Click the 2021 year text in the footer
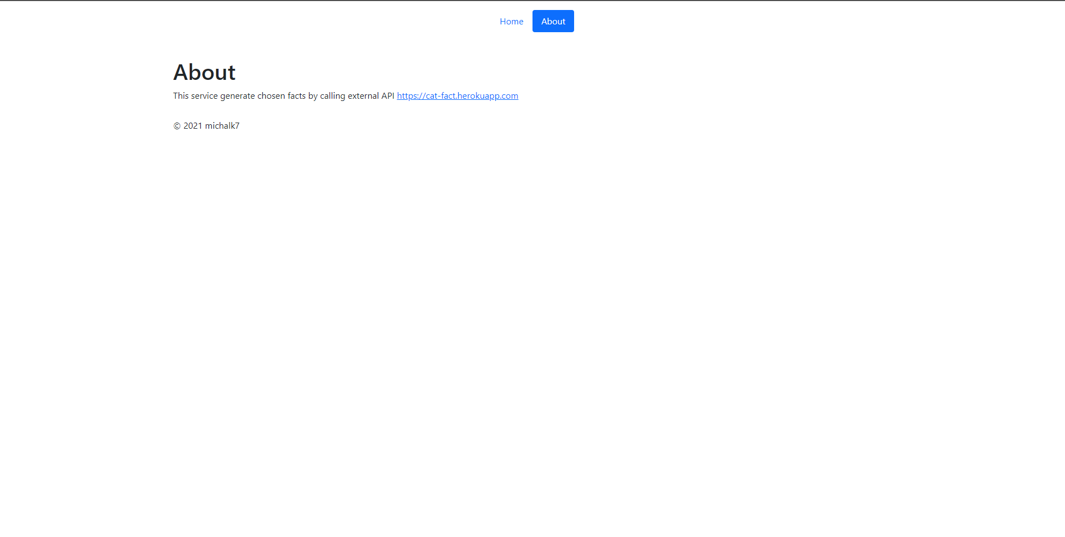The height and width of the screenshot is (537, 1065). point(193,125)
